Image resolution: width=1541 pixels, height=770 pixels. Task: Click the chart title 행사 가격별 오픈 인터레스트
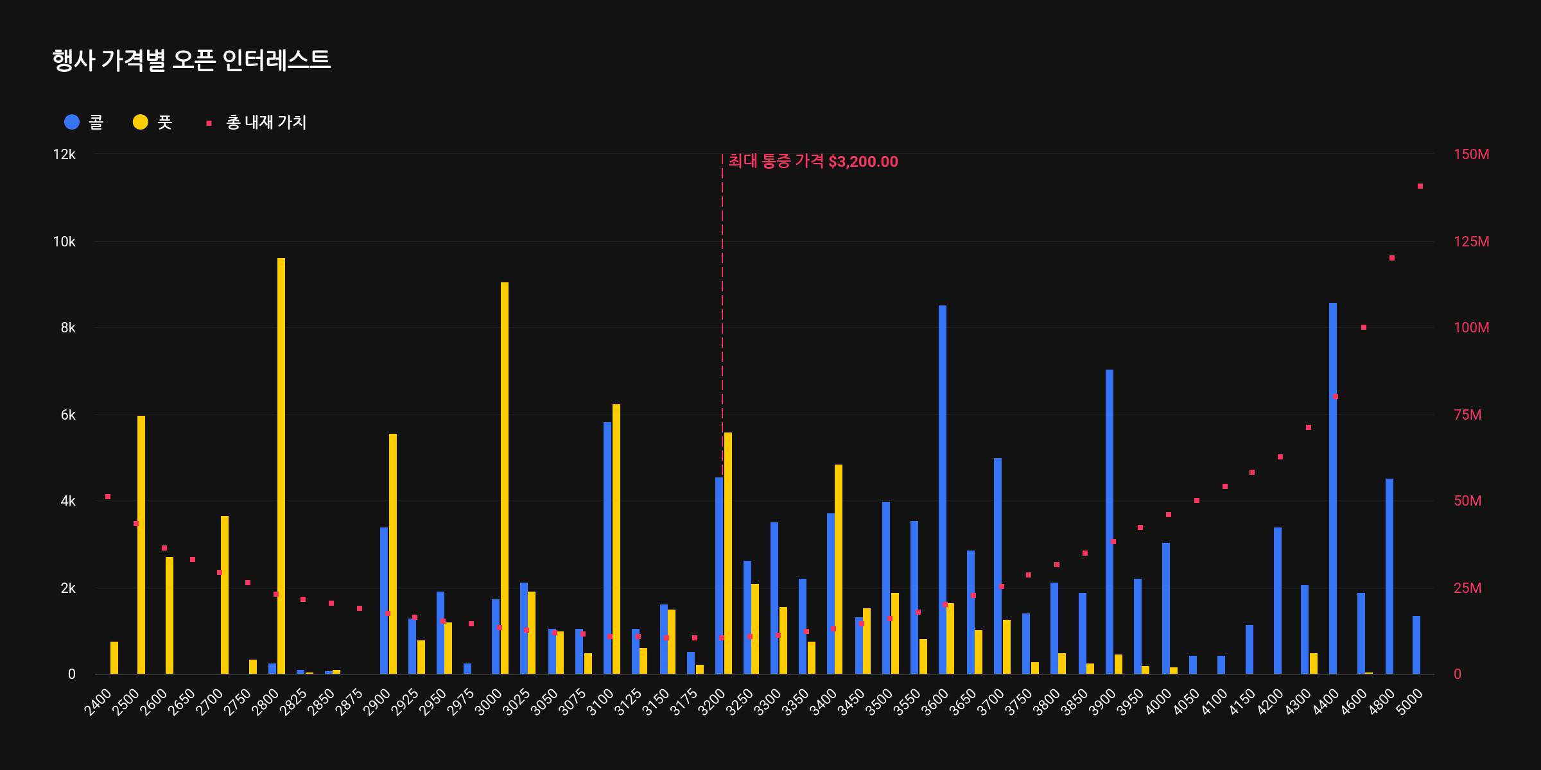tap(191, 60)
